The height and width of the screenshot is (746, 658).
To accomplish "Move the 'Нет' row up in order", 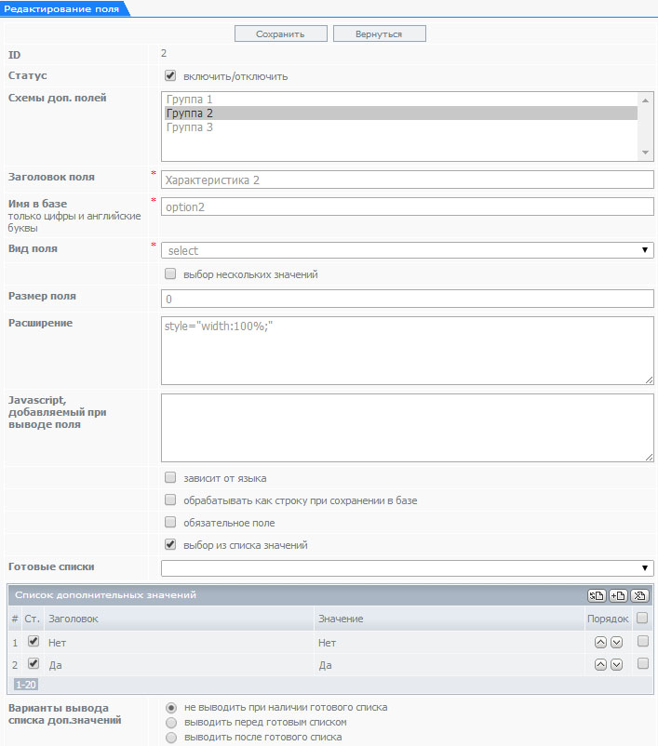I will (600, 641).
